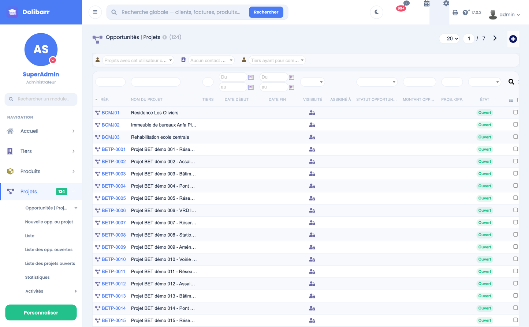Image resolution: width=529 pixels, height=327 pixels.
Task: Switch to dark mode moon icon
Action: 376,12
